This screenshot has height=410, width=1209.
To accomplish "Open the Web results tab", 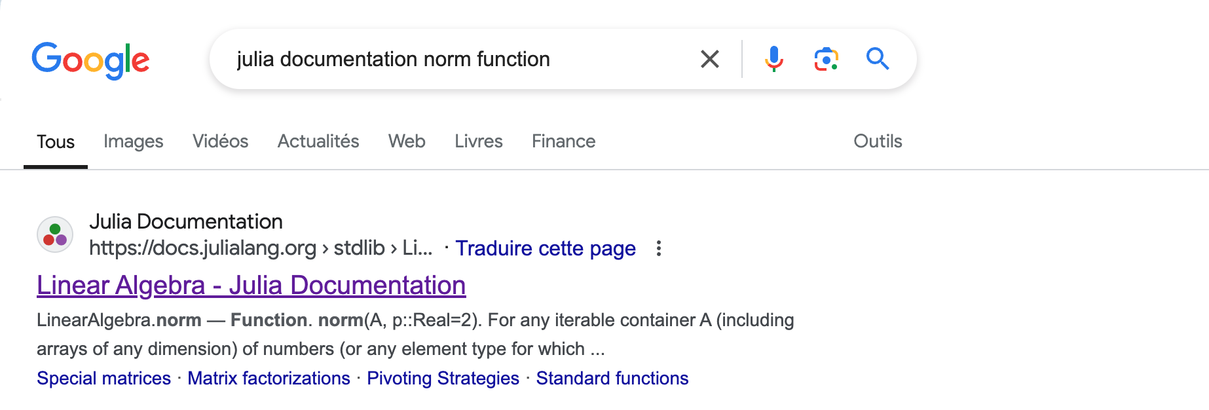I will coord(407,141).
